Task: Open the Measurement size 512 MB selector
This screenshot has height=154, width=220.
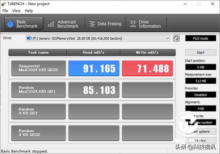Action: (x=201, y=81)
